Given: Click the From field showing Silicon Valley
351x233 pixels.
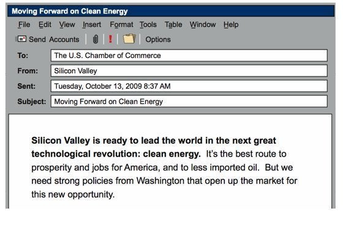Looking at the screenshot, I should (x=189, y=71).
